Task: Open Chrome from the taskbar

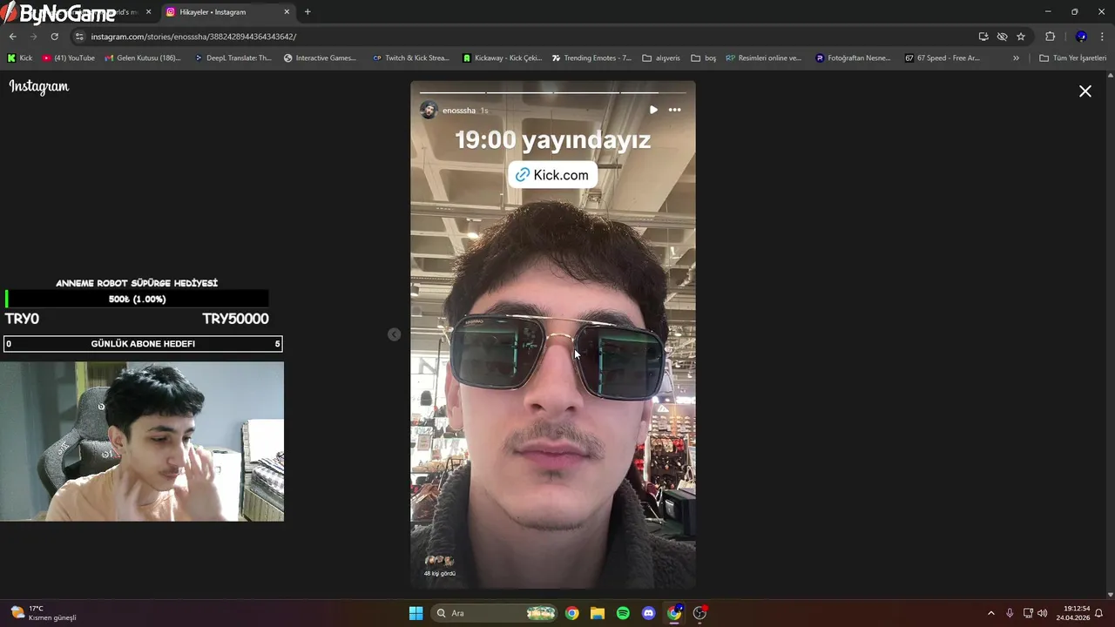Action: (x=571, y=613)
